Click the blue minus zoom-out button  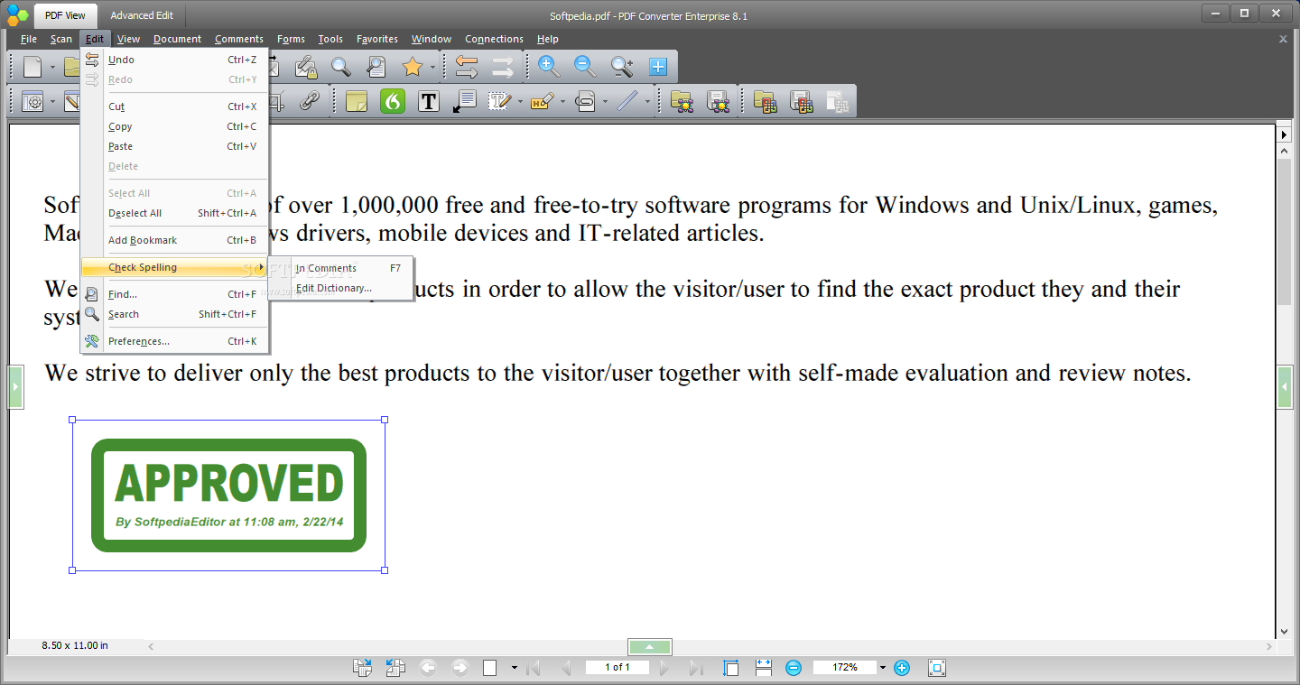point(794,668)
